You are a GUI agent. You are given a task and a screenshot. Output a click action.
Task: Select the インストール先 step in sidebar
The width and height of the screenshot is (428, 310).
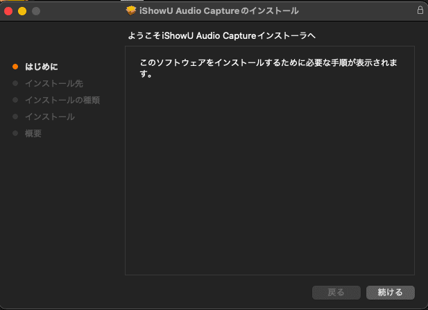click(54, 83)
